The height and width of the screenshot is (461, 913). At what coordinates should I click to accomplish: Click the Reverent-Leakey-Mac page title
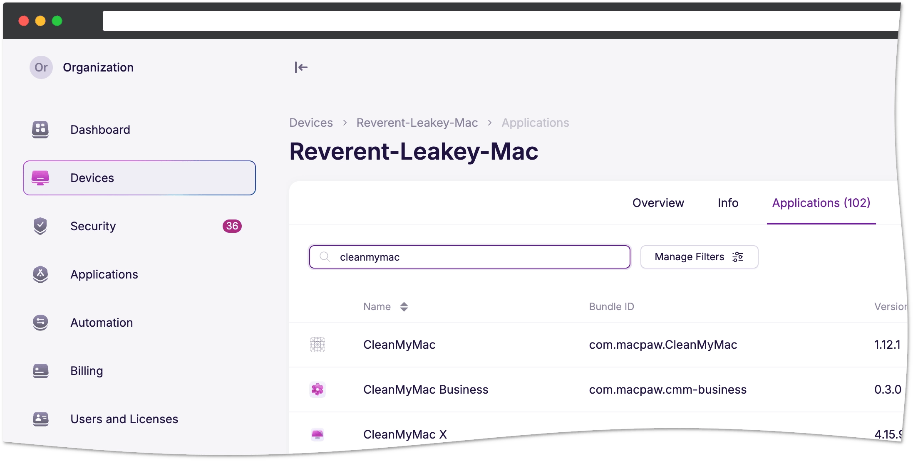414,151
